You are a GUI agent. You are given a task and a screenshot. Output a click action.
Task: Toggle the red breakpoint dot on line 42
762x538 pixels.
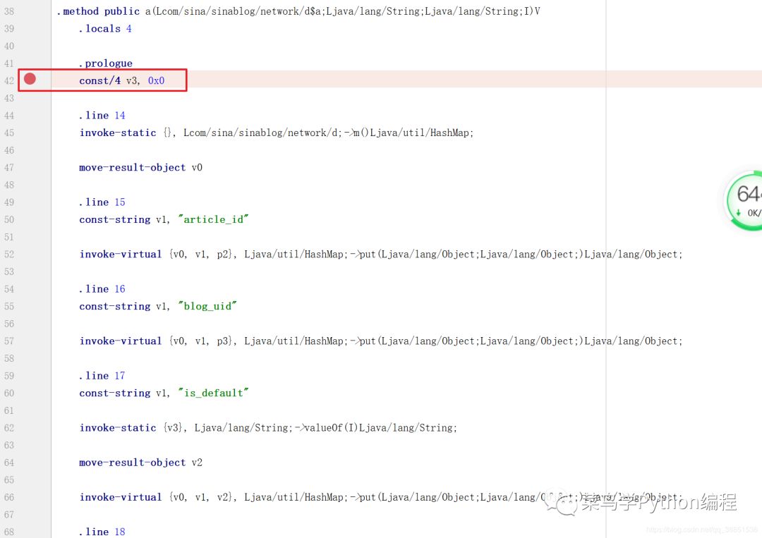[30, 79]
